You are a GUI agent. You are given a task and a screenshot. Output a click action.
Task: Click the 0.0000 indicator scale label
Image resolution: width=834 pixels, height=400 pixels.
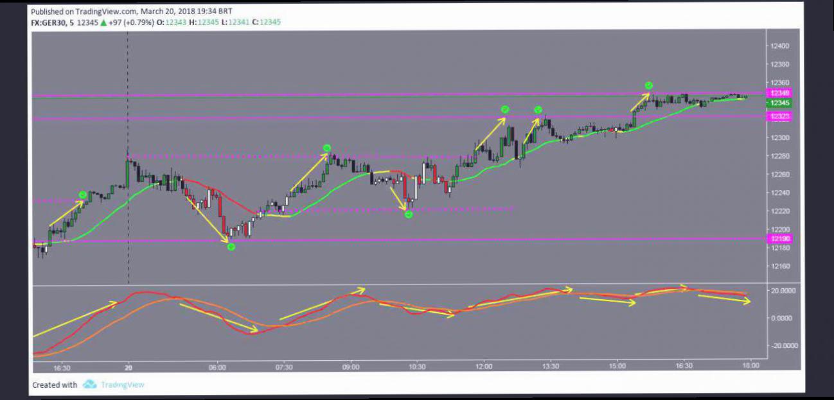(x=784, y=318)
